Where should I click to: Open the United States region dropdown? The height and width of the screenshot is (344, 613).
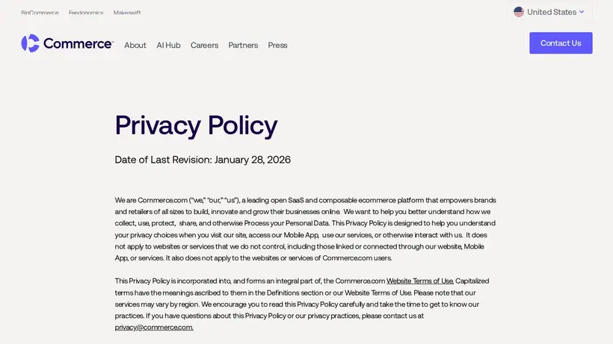[549, 12]
